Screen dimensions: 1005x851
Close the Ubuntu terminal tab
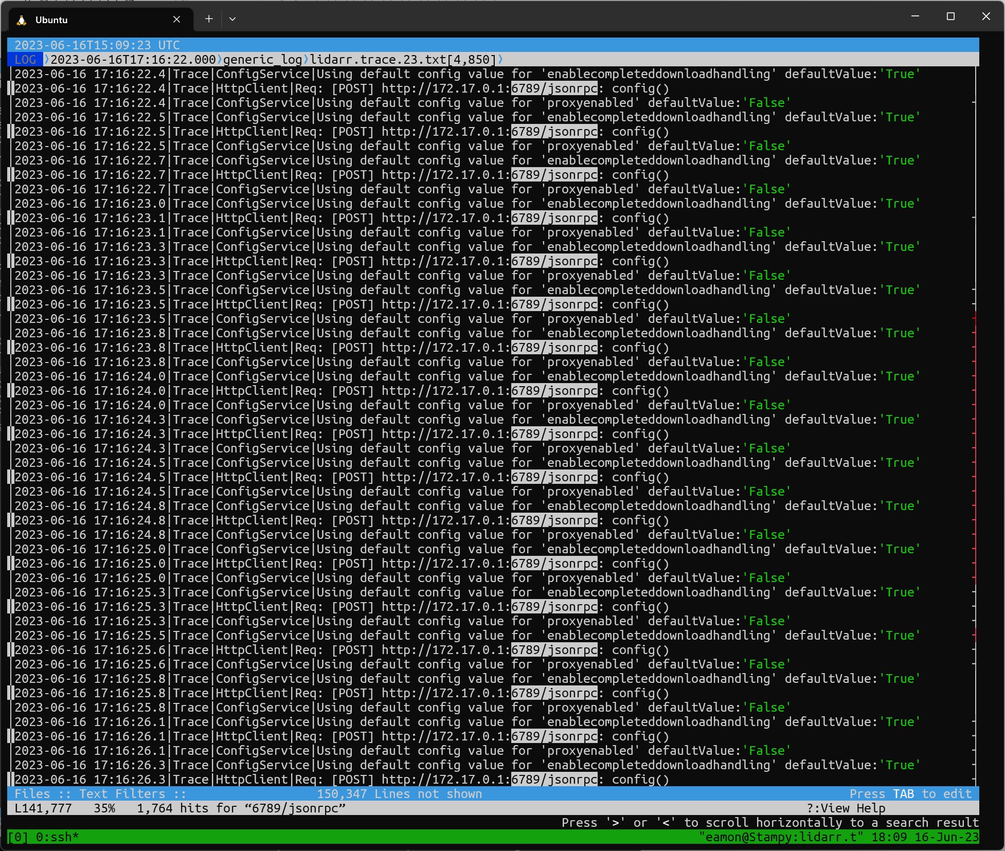[x=176, y=19]
